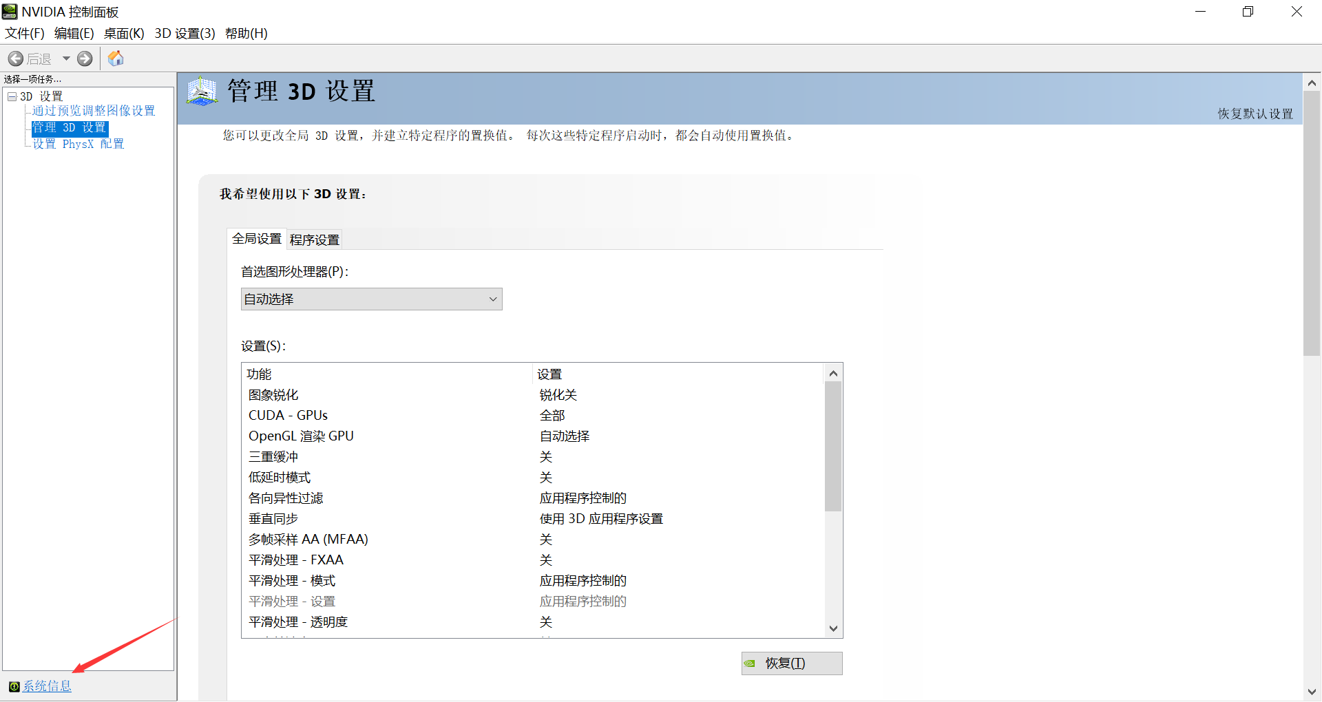Click the 恢复(I) button

792,663
